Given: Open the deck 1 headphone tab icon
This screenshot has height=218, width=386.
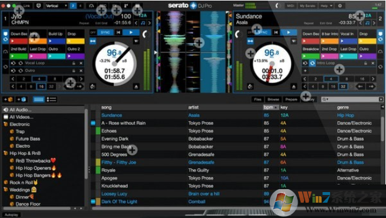Looking at the screenshot, I should click(x=5, y=52).
